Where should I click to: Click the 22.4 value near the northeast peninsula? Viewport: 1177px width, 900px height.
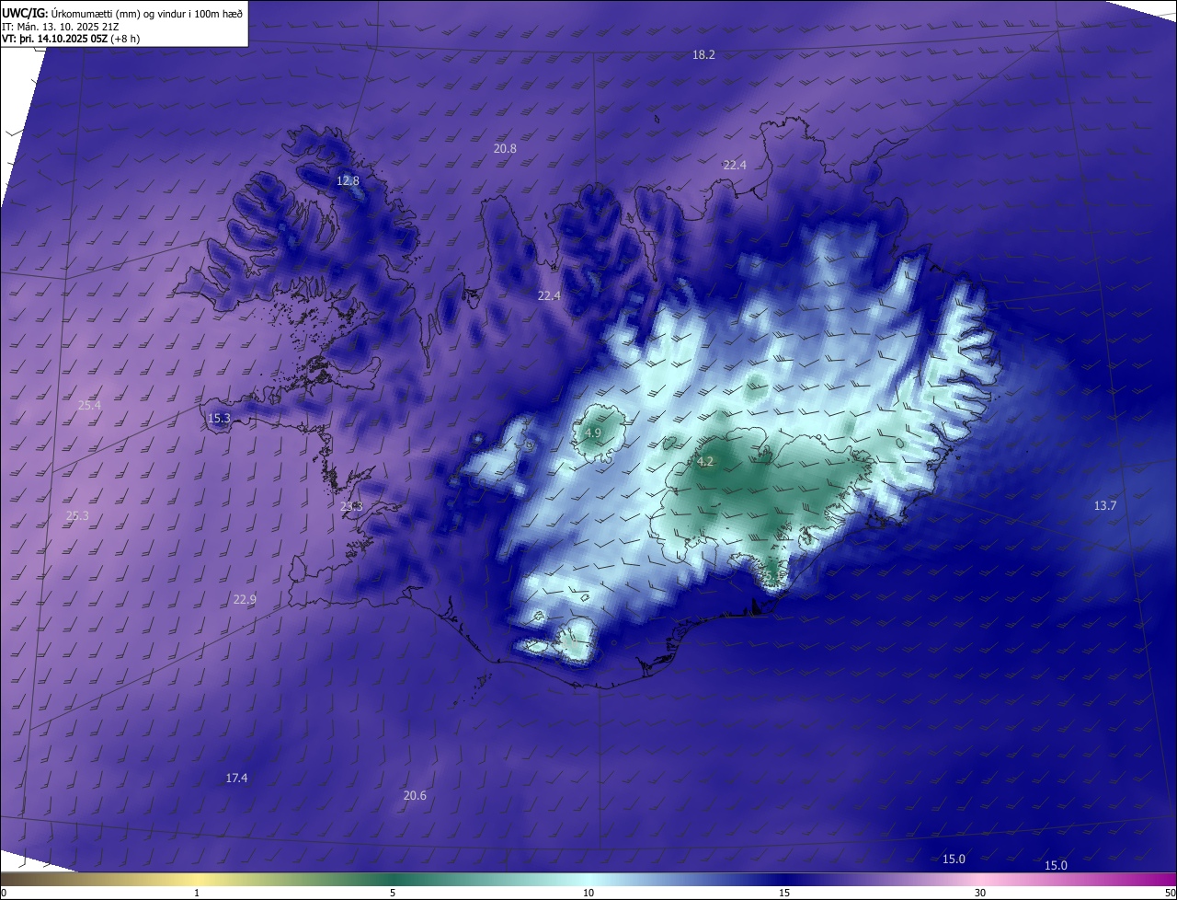click(x=735, y=165)
